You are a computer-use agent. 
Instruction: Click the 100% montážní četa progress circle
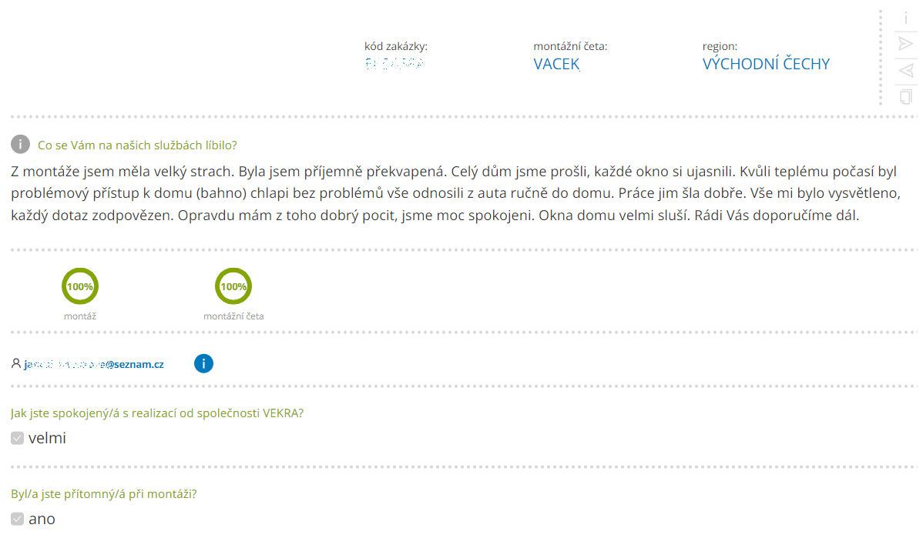click(x=233, y=286)
